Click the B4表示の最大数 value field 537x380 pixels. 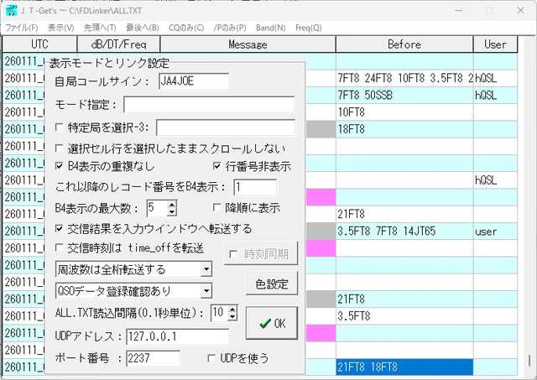click(x=157, y=208)
